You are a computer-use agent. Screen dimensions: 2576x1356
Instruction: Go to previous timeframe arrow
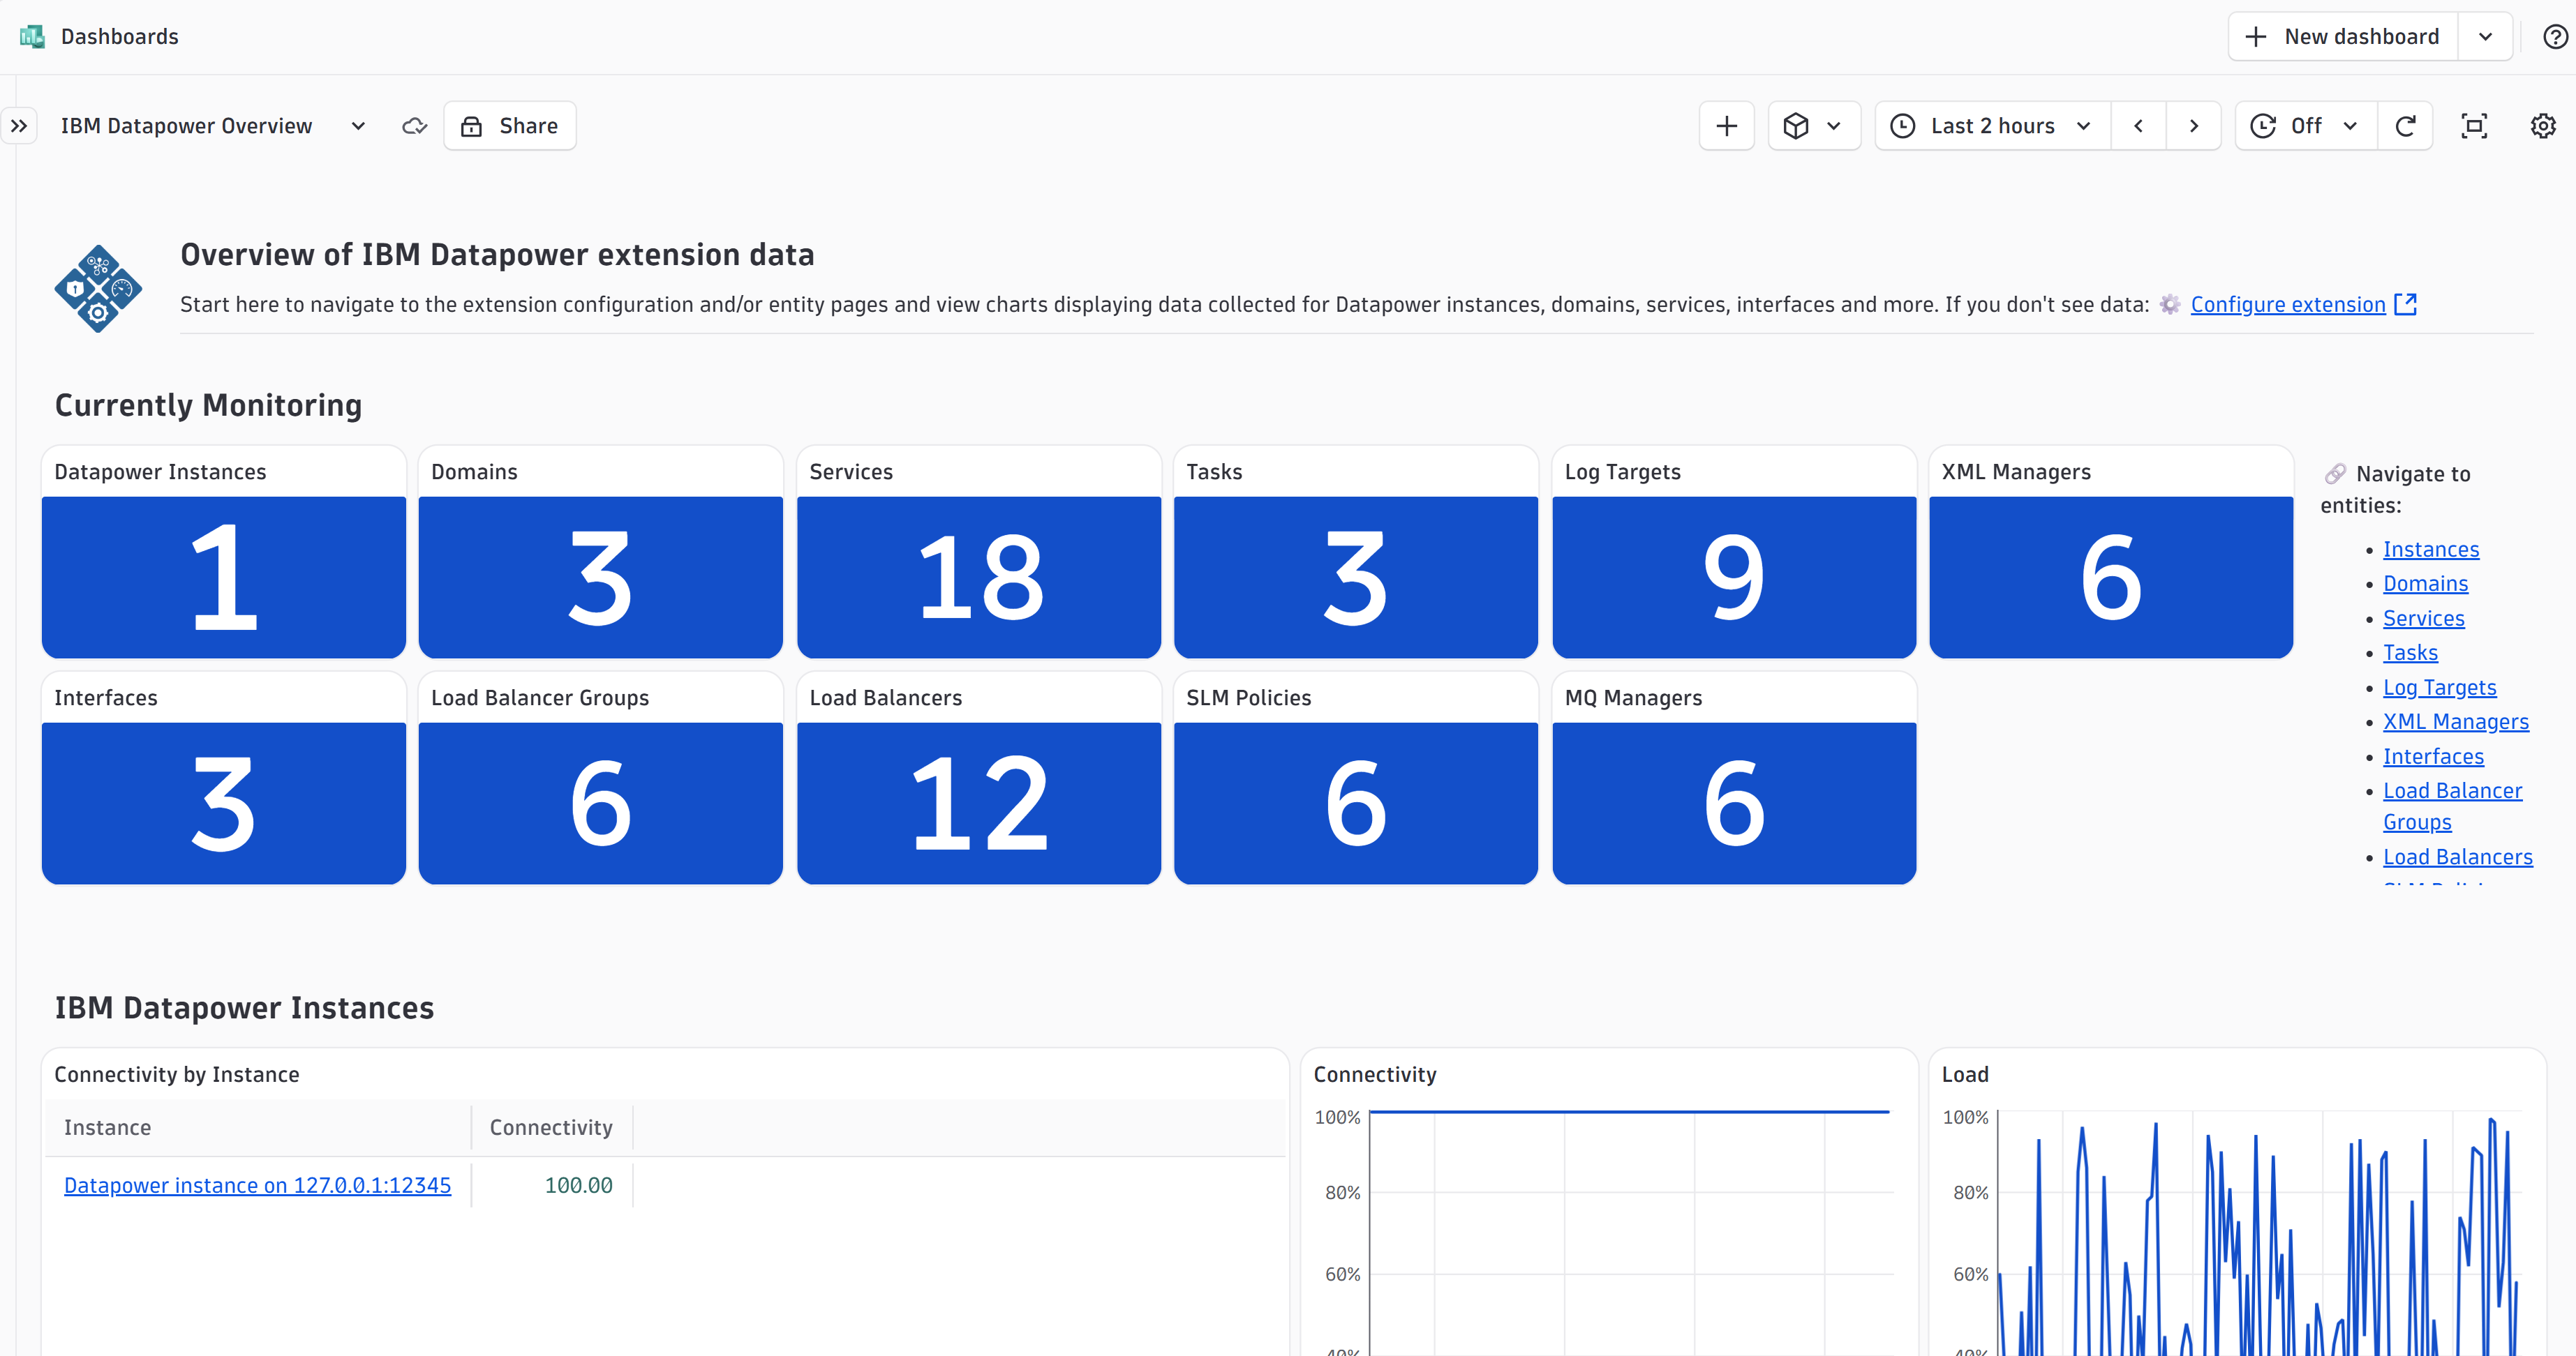tap(2138, 126)
